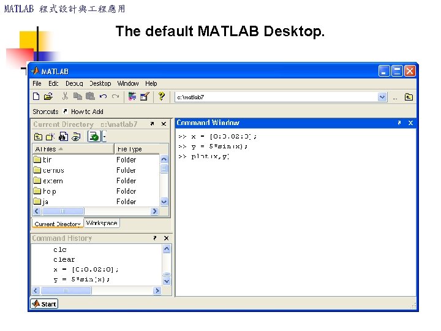
Task: Open a file with the Open folder icon
Action: 48,97
